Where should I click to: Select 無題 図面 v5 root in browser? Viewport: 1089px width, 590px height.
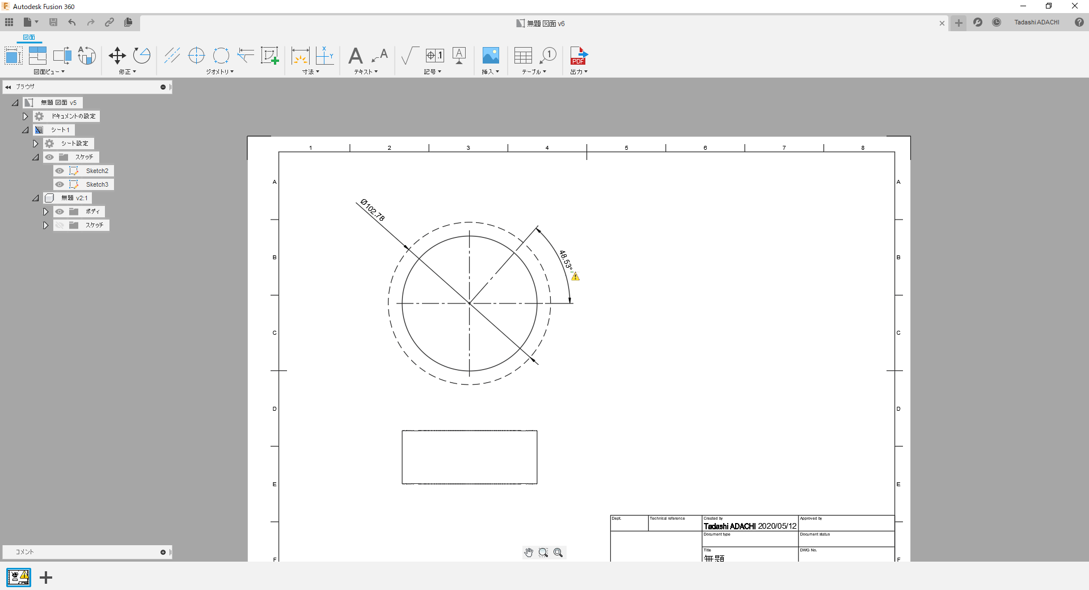pos(53,103)
